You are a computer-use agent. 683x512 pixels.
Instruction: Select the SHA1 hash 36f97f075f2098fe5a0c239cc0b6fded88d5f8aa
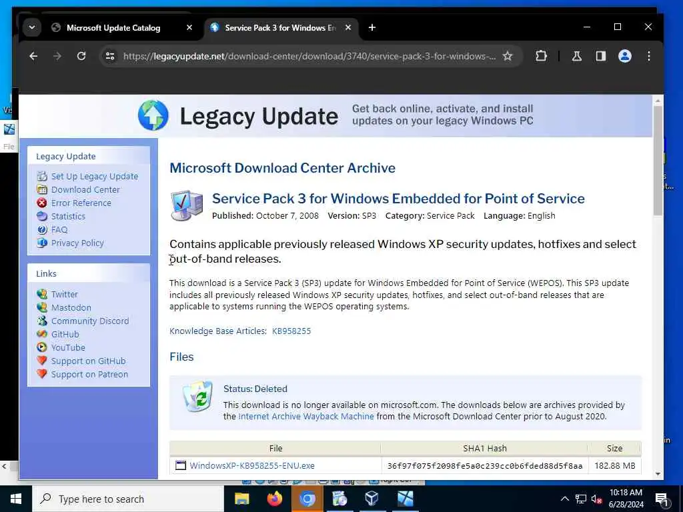point(484,466)
